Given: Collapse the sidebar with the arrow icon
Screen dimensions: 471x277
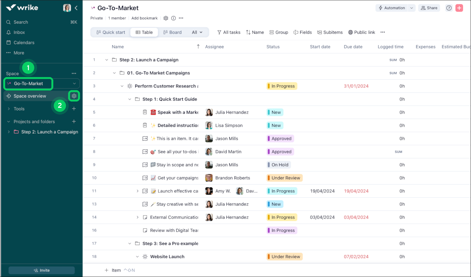Looking at the screenshot, I should [76, 8].
